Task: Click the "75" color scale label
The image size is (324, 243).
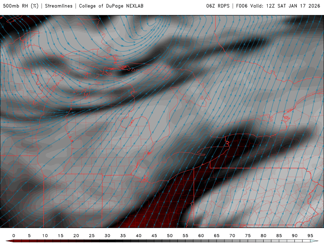Action: point(248,236)
